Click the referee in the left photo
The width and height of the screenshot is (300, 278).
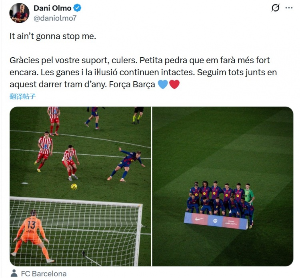pyautogui.click(x=138, y=115)
